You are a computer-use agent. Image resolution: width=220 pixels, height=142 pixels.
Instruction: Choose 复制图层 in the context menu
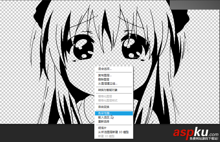pyautogui.click(x=114, y=75)
